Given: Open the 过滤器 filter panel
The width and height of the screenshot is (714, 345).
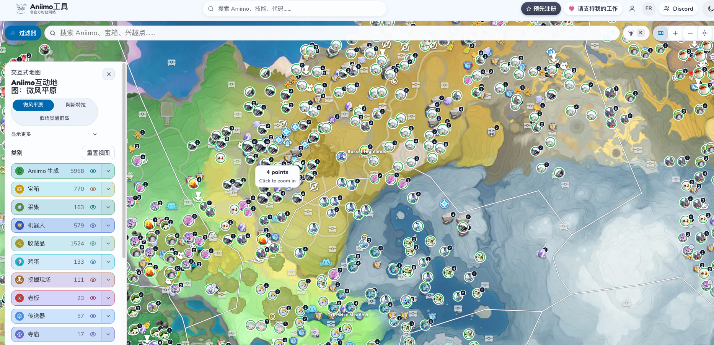Looking at the screenshot, I should [23, 33].
